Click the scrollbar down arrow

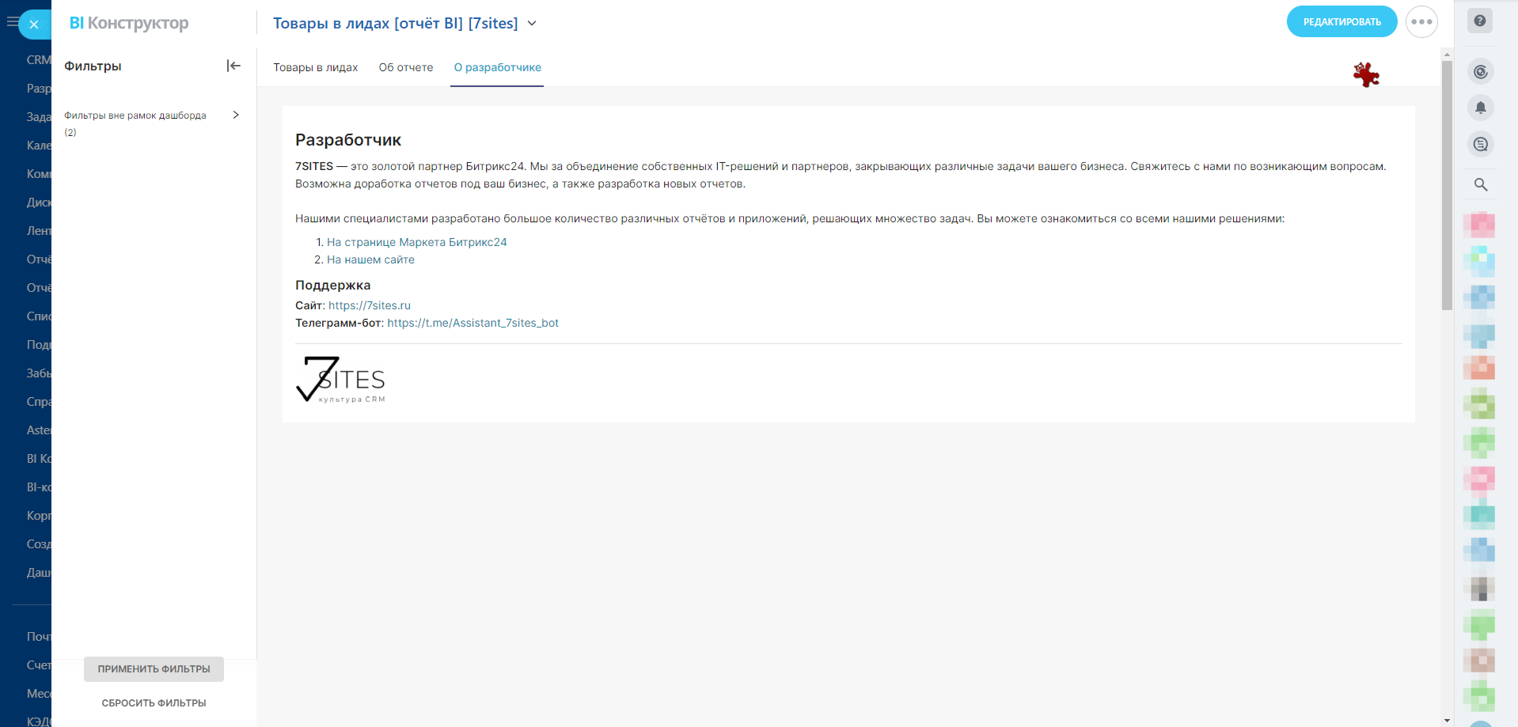(x=1447, y=721)
